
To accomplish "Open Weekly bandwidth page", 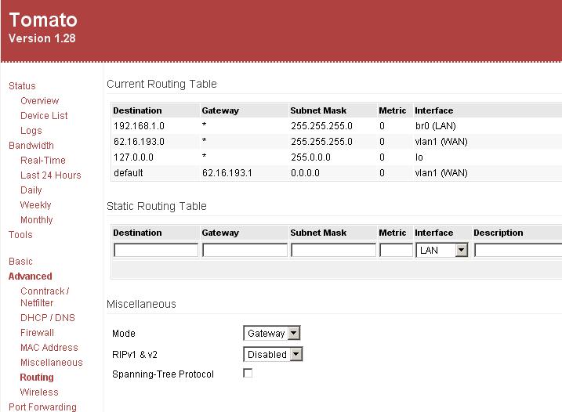I will pos(35,205).
